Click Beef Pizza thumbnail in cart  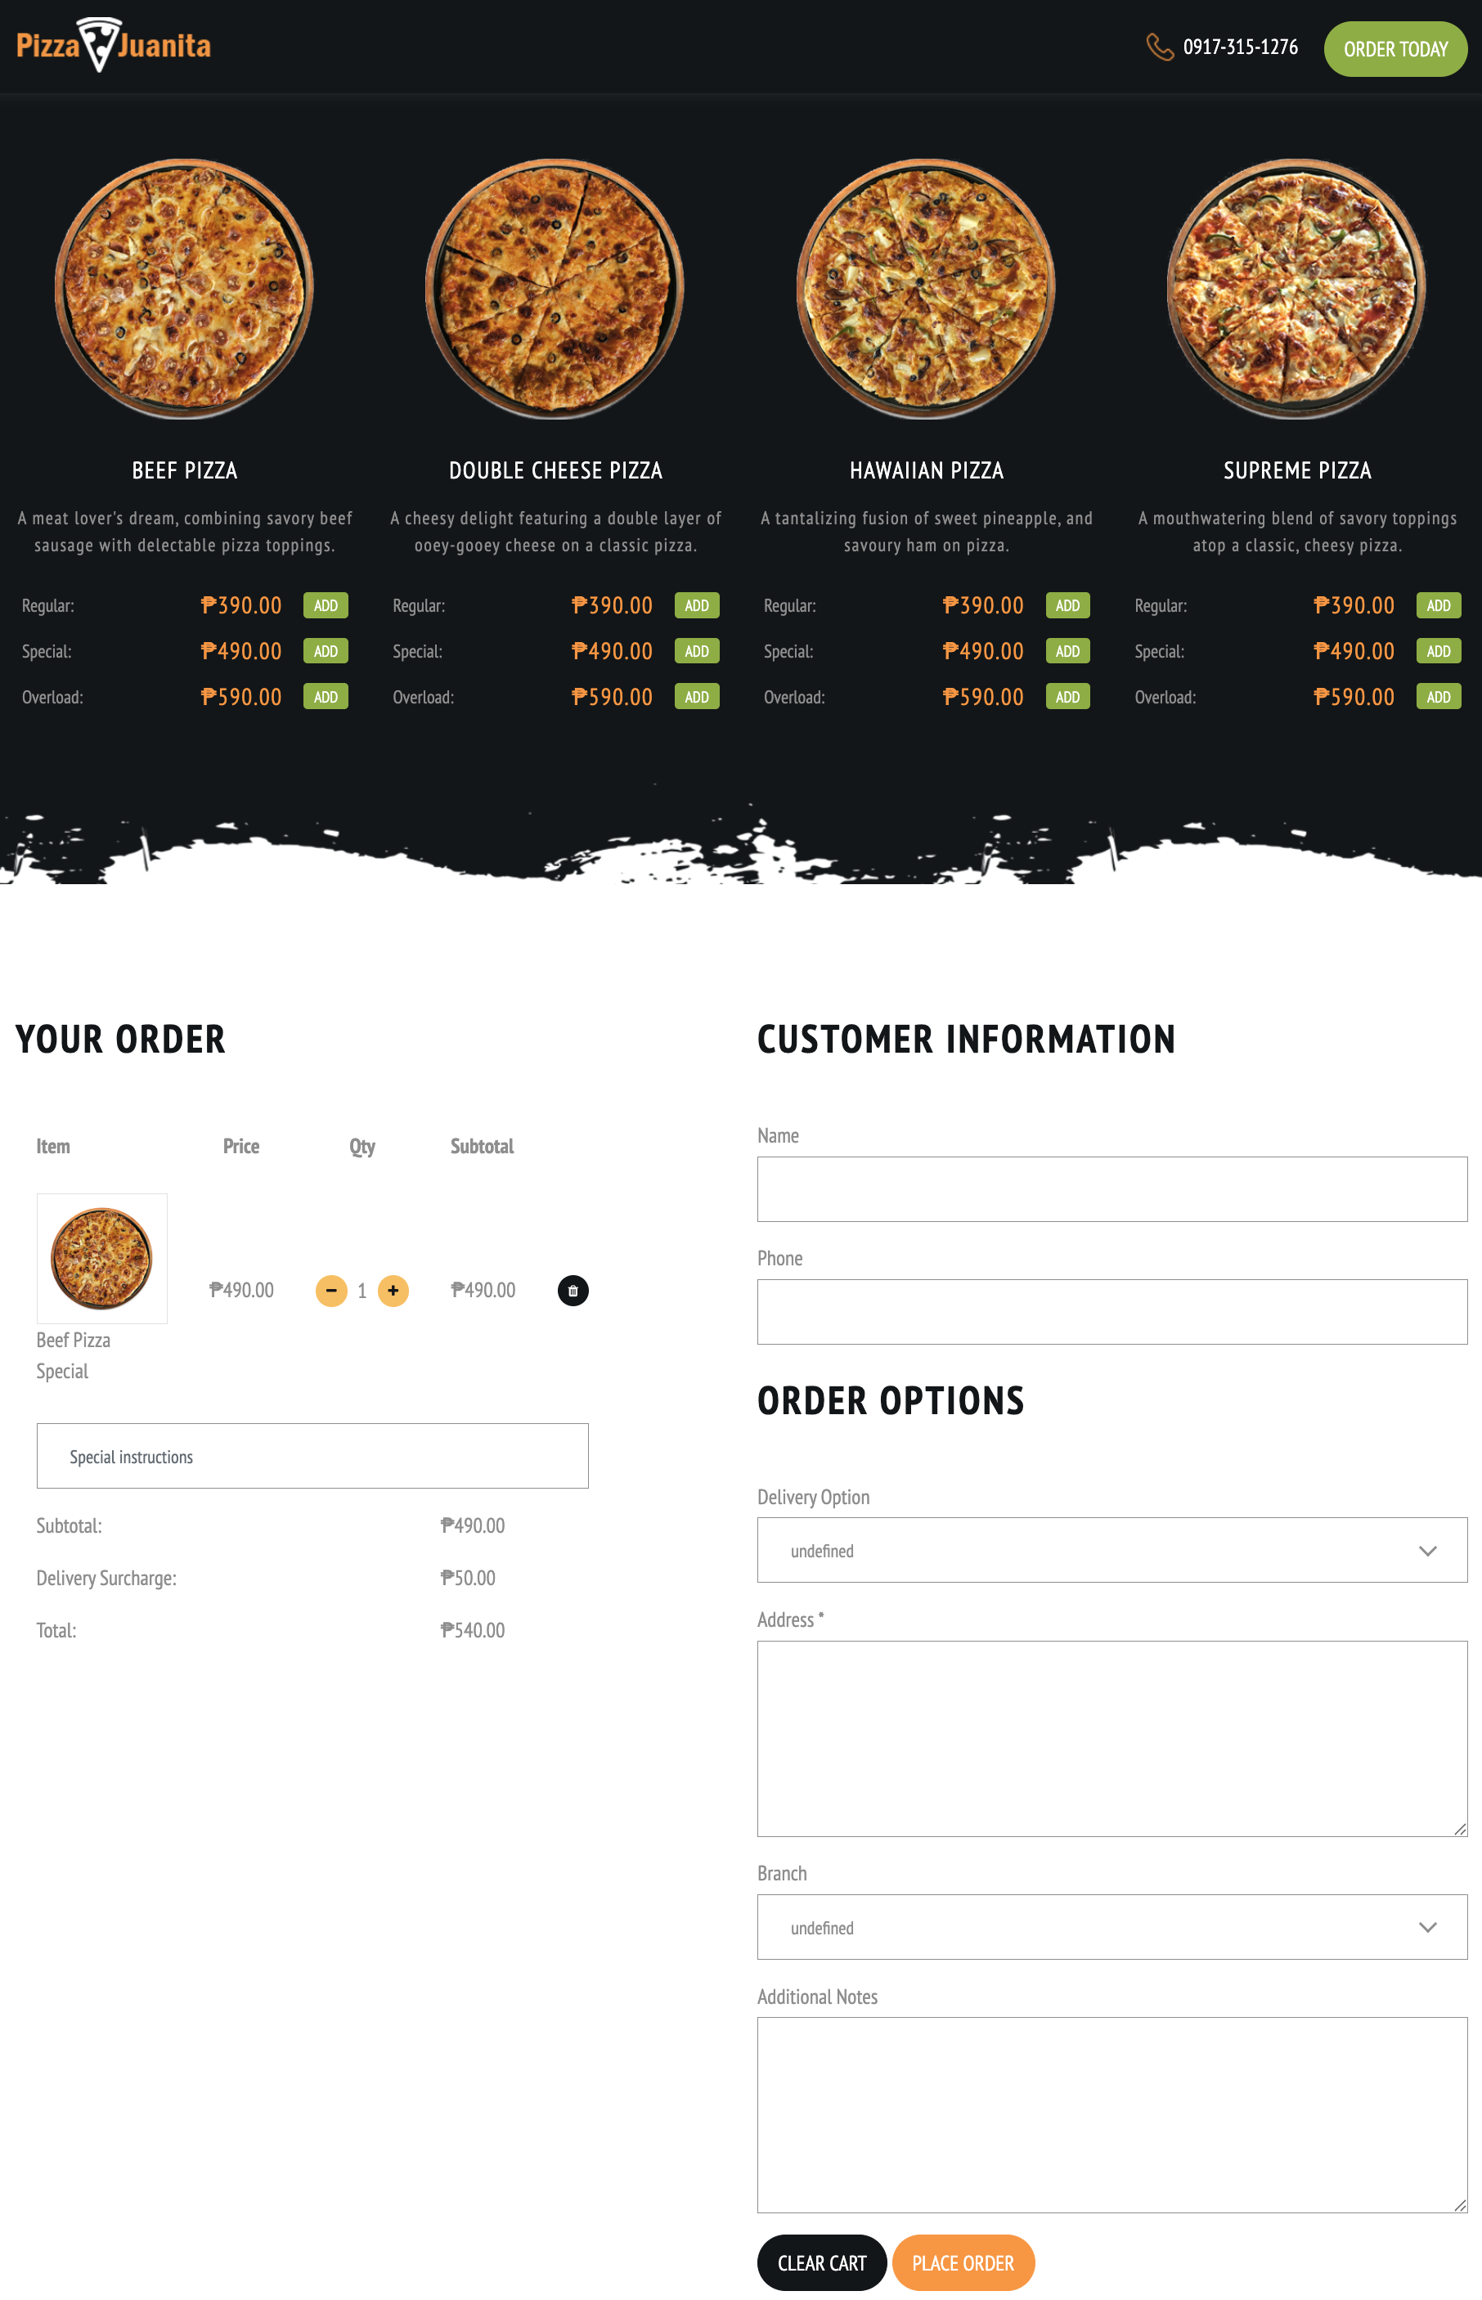click(102, 1259)
